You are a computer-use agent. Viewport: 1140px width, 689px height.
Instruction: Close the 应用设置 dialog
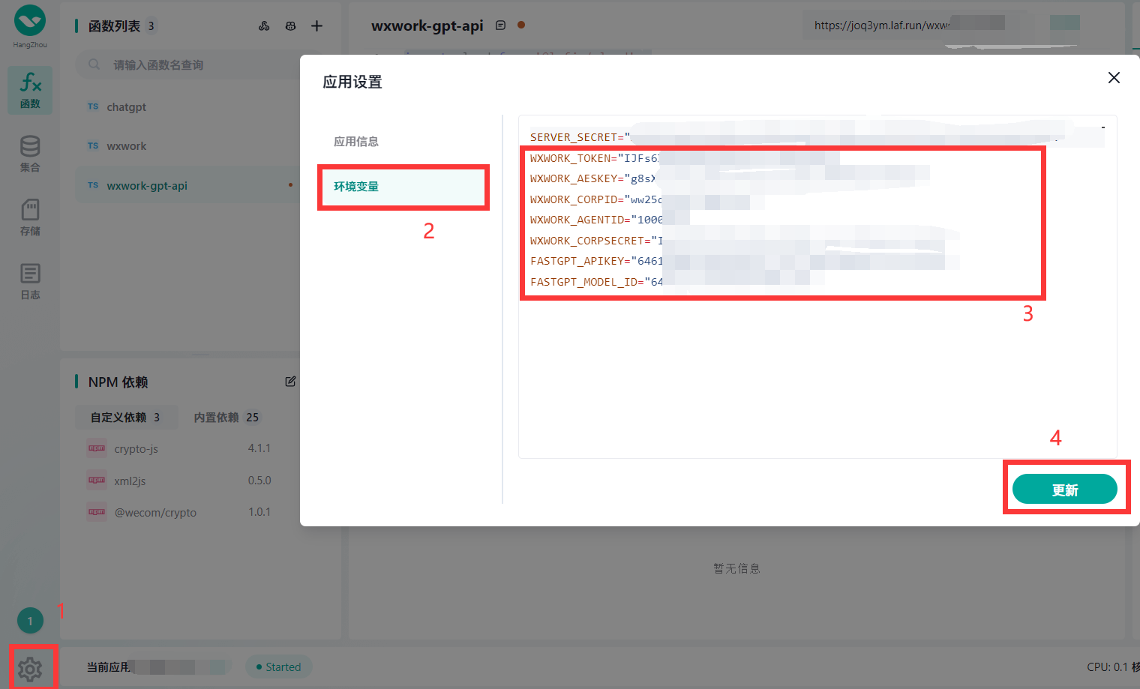coord(1114,78)
